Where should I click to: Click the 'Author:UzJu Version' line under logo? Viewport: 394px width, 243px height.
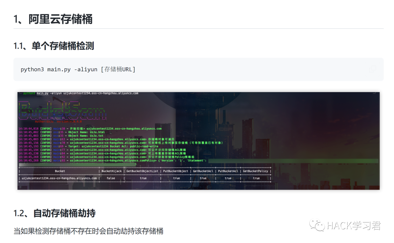click(58, 122)
